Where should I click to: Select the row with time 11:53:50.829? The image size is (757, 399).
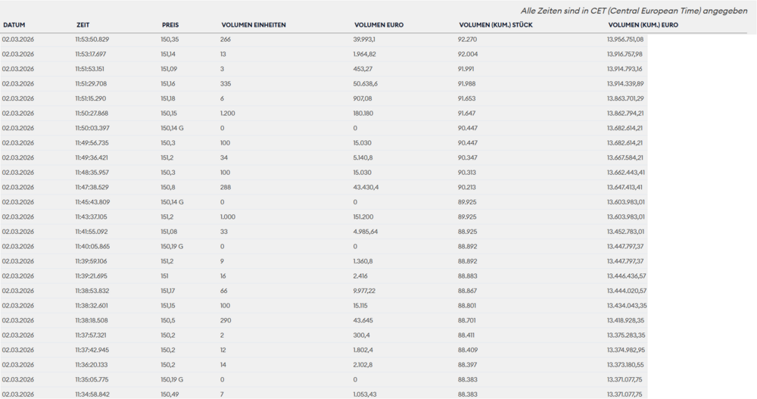[323, 39]
